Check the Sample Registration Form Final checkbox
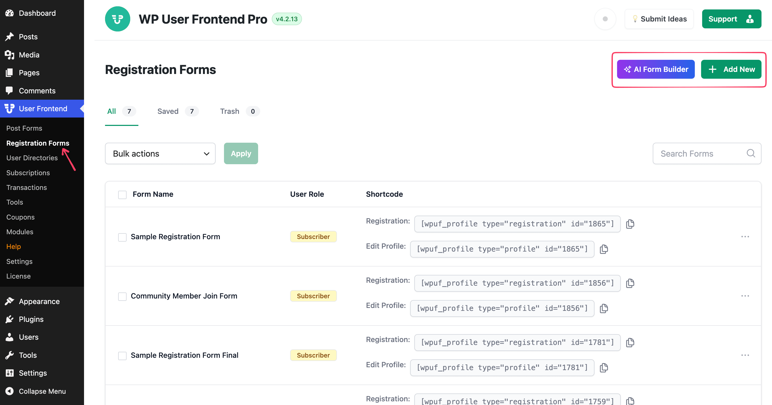Screen dimensions: 772x405 click(x=122, y=356)
